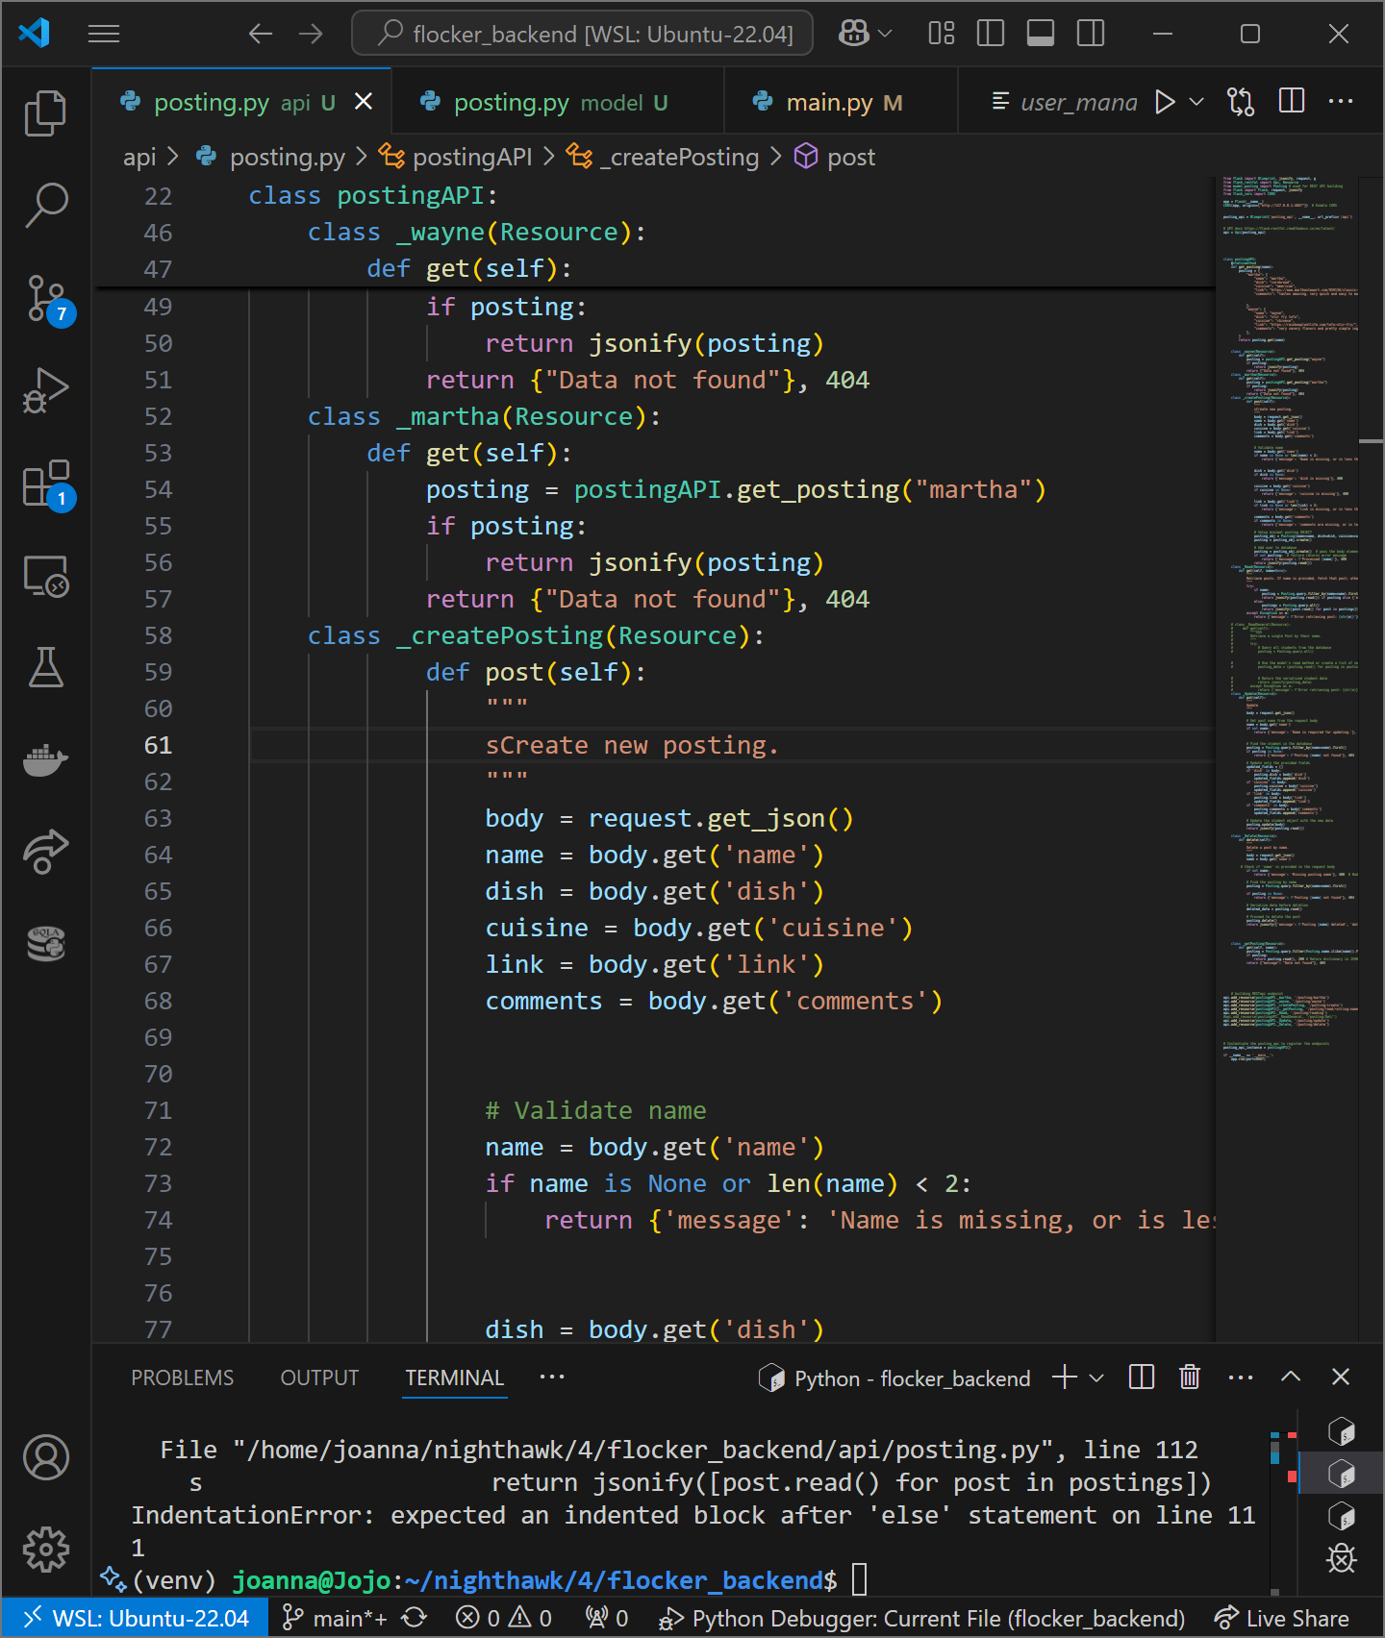Click the main*+ branch status item

(335, 1619)
